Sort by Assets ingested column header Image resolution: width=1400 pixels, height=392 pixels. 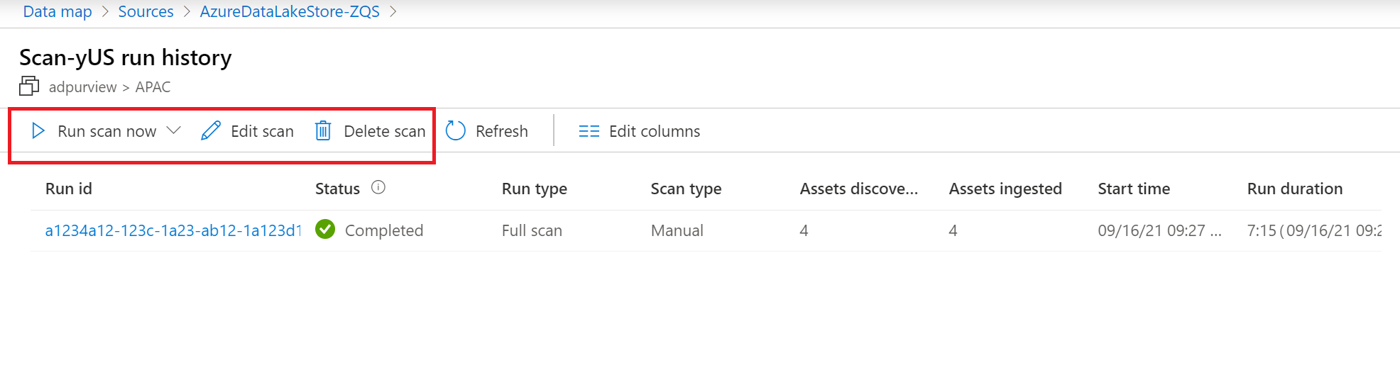(x=1005, y=189)
